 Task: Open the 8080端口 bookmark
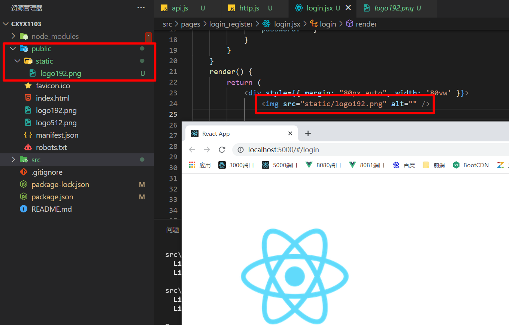click(323, 165)
